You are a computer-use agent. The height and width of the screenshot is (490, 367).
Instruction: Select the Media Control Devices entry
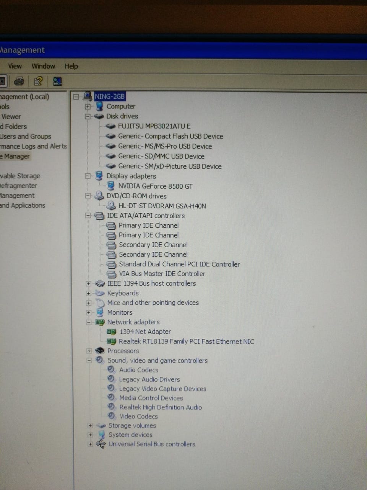click(151, 398)
